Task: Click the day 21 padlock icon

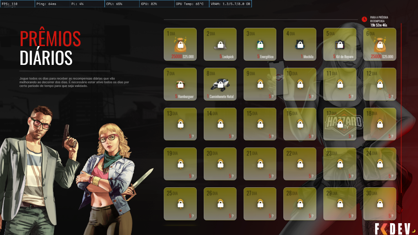Action: tap(260, 164)
